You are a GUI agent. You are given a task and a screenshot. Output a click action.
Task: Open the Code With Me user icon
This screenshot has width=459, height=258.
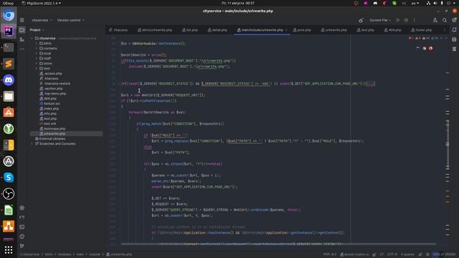pyautogui.click(x=435, y=20)
